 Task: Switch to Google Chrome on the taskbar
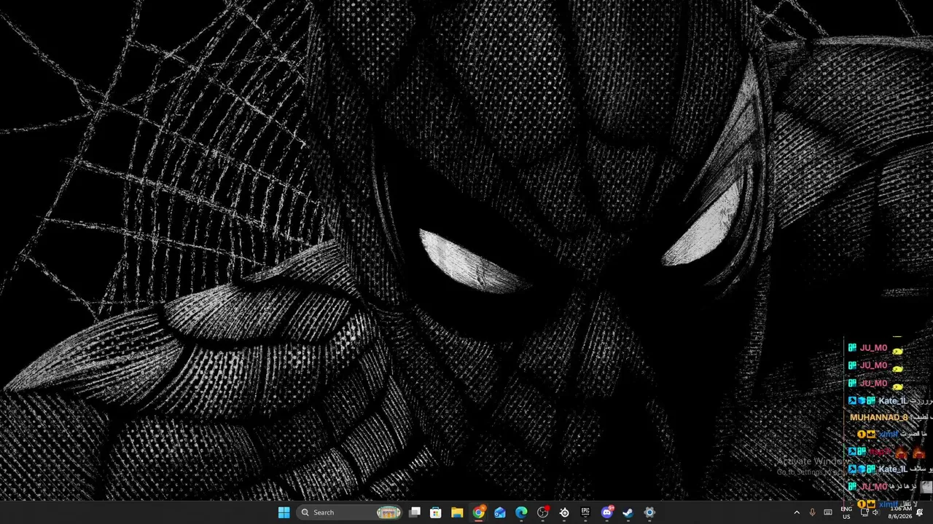[x=479, y=512]
